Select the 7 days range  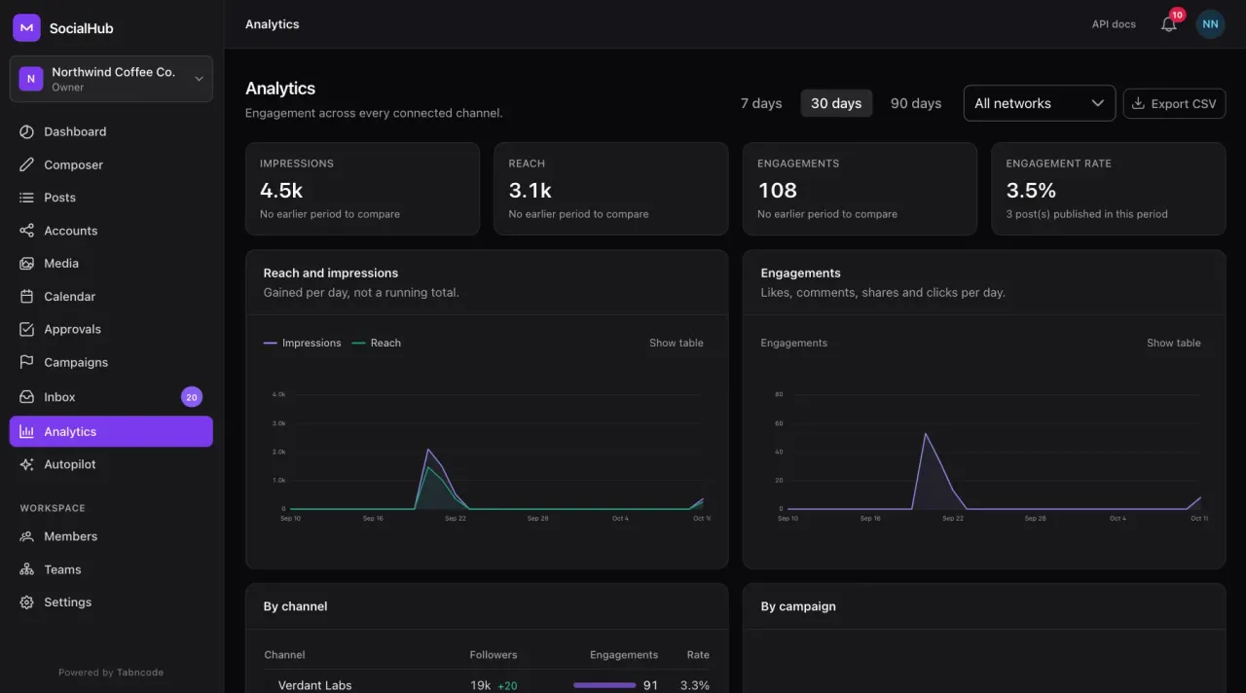tap(761, 103)
